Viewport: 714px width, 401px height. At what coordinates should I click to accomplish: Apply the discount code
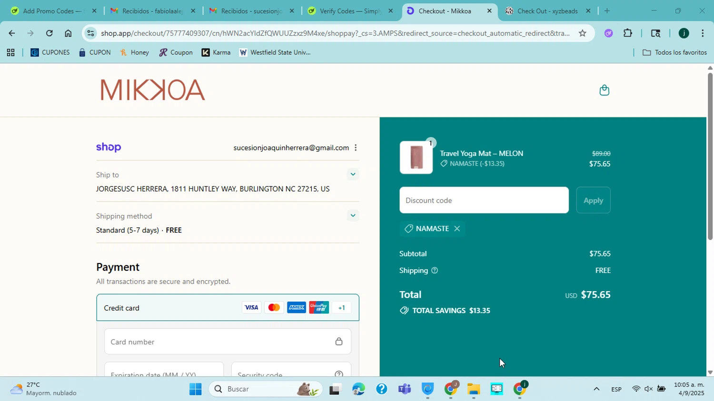point(593,200)
